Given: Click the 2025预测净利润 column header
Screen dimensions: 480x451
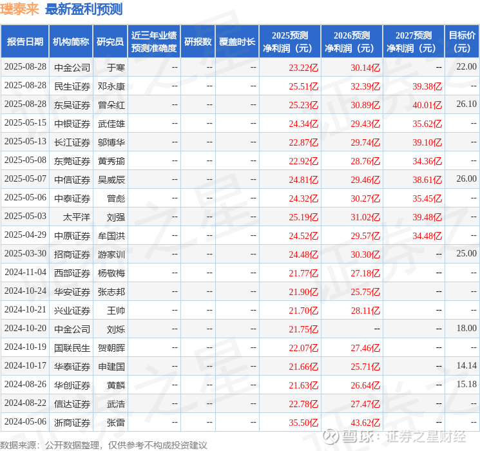Looking at the screenshot, I should tap(290, 42).
